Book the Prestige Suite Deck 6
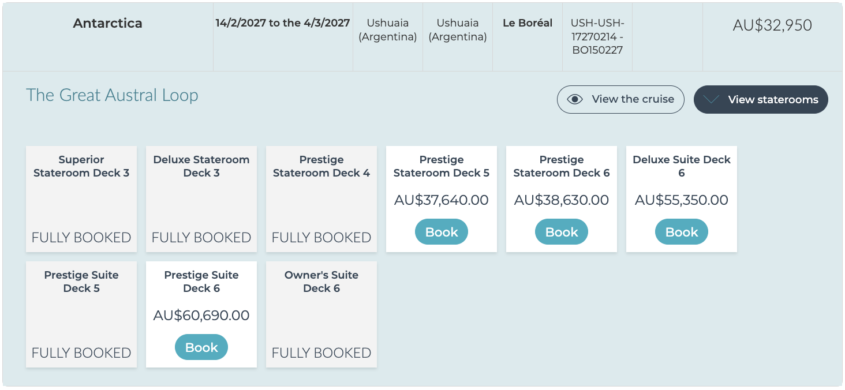This screenshot has height=390, width=845. pyautogui.click(x=201, y=347)
